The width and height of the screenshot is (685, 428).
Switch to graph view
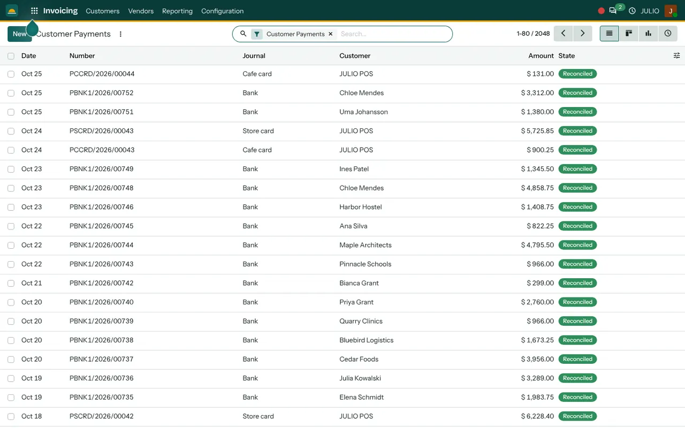(648, 33)
